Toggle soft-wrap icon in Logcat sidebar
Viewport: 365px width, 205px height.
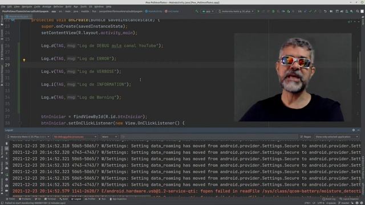click(x=6, y=163)
